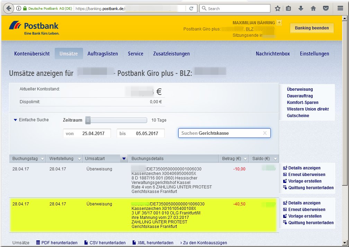
Task: Click the von date field 25.04.2017
Action: click(87, 133)
